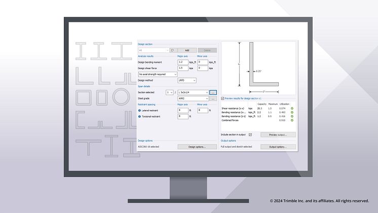
Task: Click the Lateral restraint info icon
Action: (140, 110)
